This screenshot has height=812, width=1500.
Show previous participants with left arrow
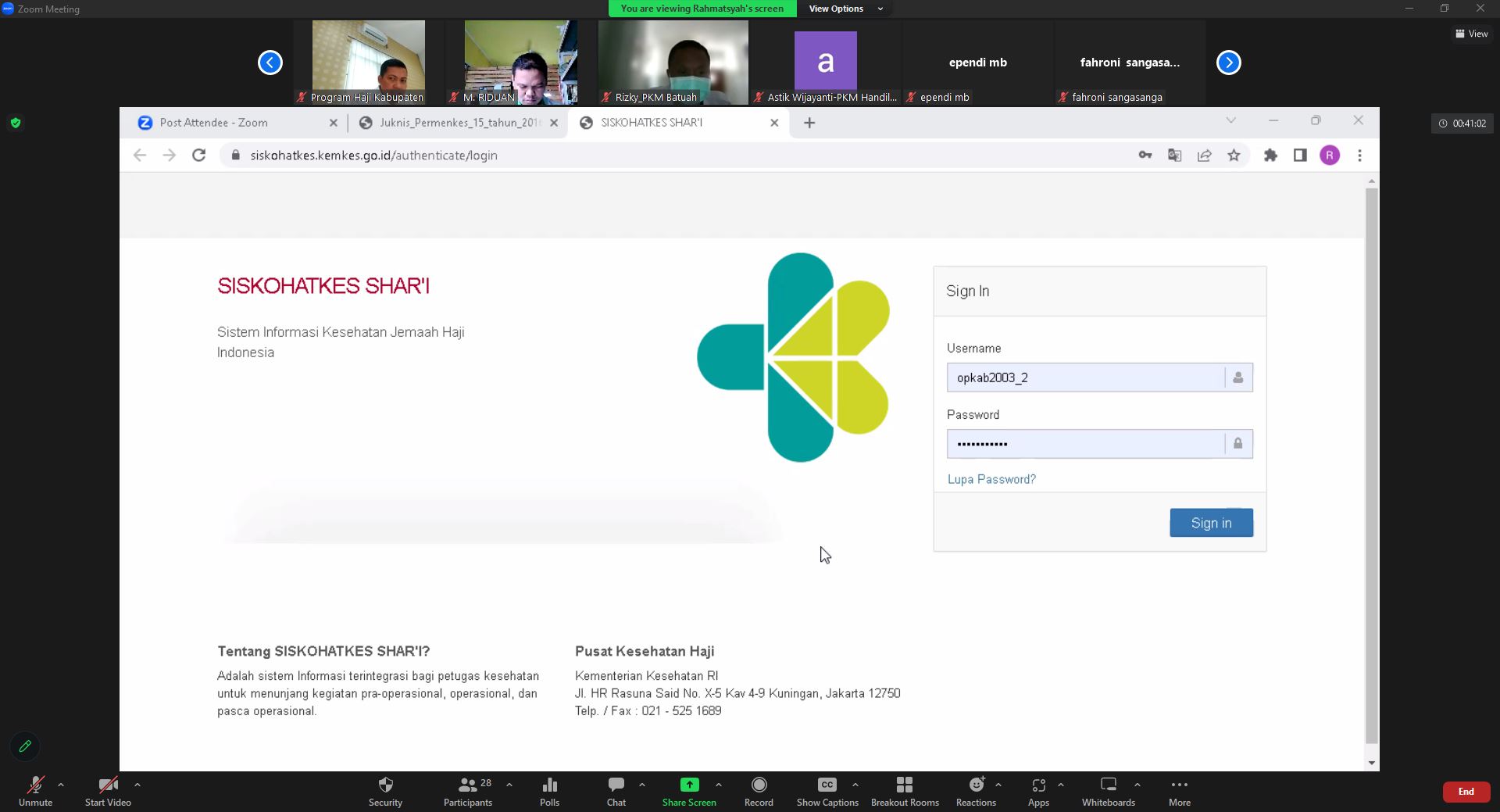pyautogui.click(x=270, y=63)
